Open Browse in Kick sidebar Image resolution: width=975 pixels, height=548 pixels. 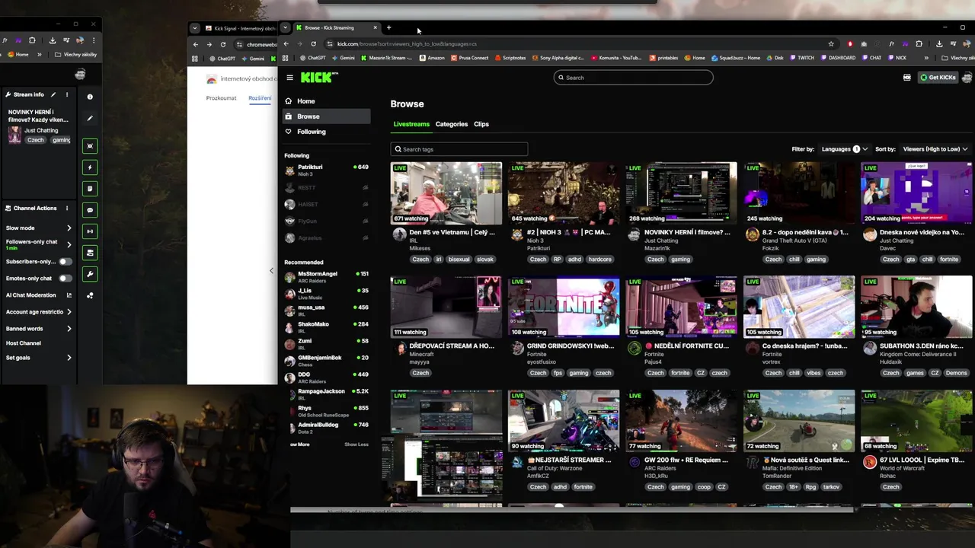click(326, 116)
